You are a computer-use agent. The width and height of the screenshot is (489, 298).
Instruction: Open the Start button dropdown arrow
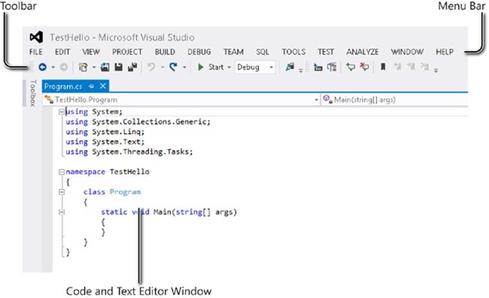[x=229, y=67]
